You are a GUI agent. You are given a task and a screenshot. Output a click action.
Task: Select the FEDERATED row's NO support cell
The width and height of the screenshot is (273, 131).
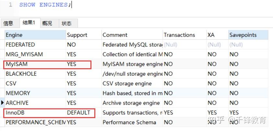pos(84,45)
